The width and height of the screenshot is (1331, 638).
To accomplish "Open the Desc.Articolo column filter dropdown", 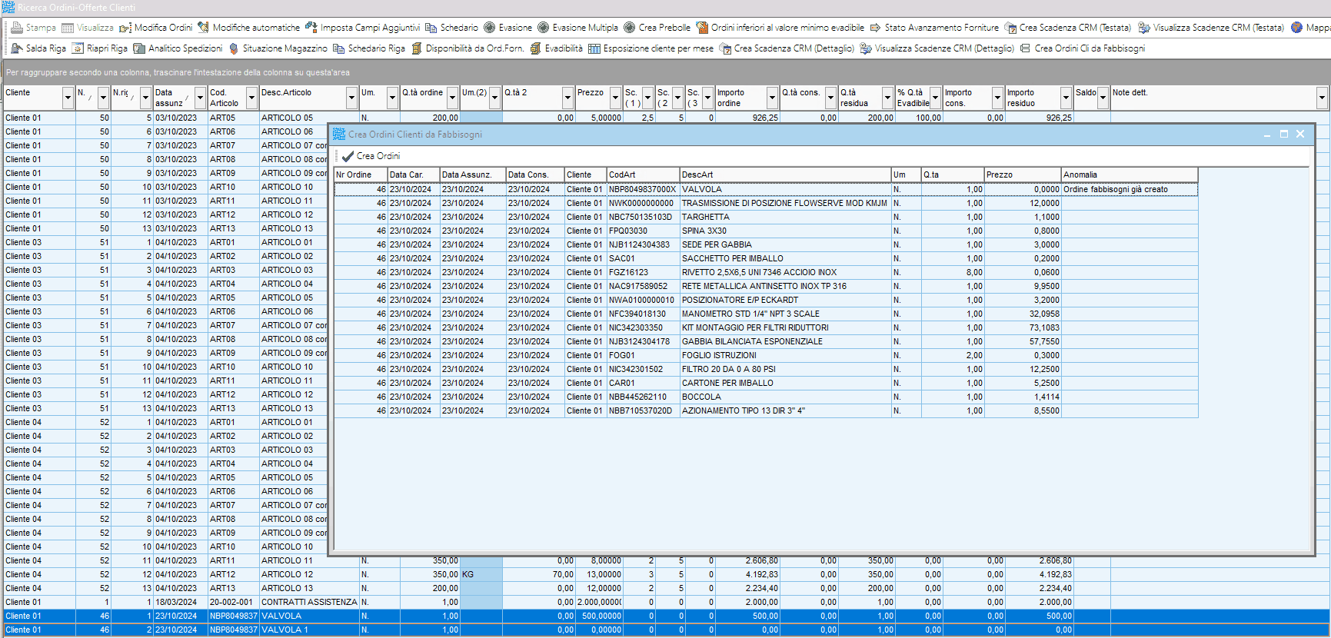I will tap(352, 98).
